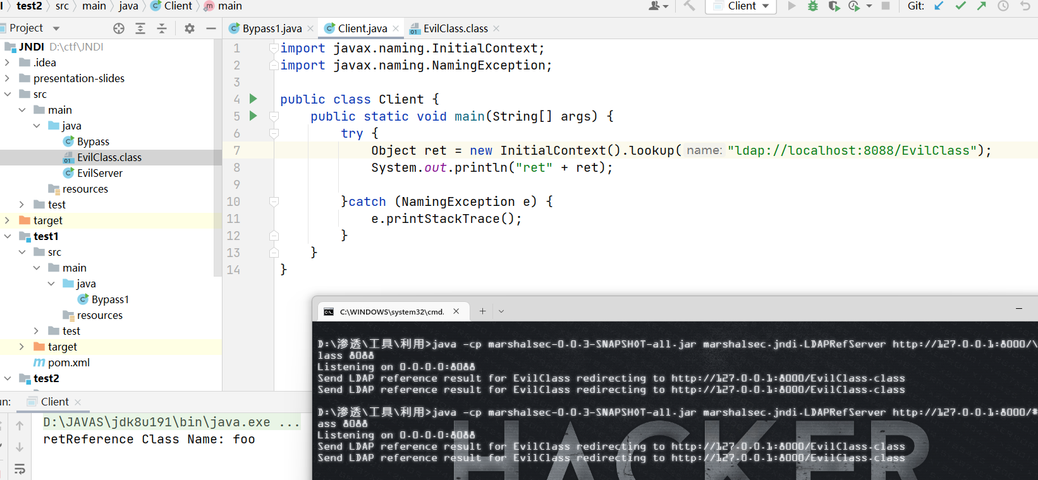This screenshot has height=480, width=1038.
Task: Open the cmd tab dropdown chevron
Action: (501, 311)
